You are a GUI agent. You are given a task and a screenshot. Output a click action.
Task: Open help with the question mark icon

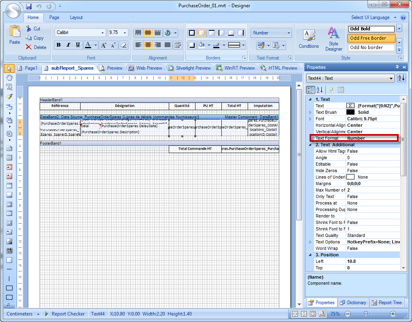(x=403, y=17)
